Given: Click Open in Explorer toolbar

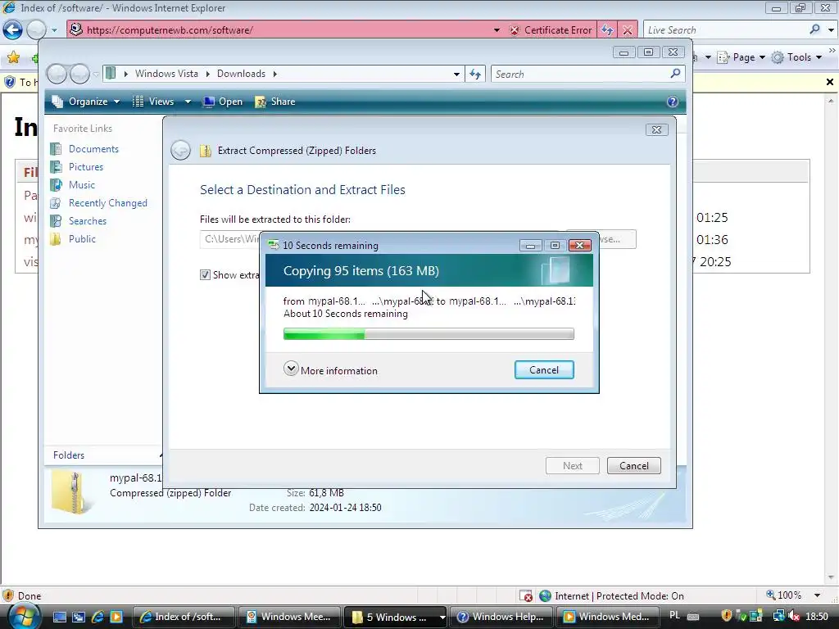Looking at the screenshot, I should [223, 102].
